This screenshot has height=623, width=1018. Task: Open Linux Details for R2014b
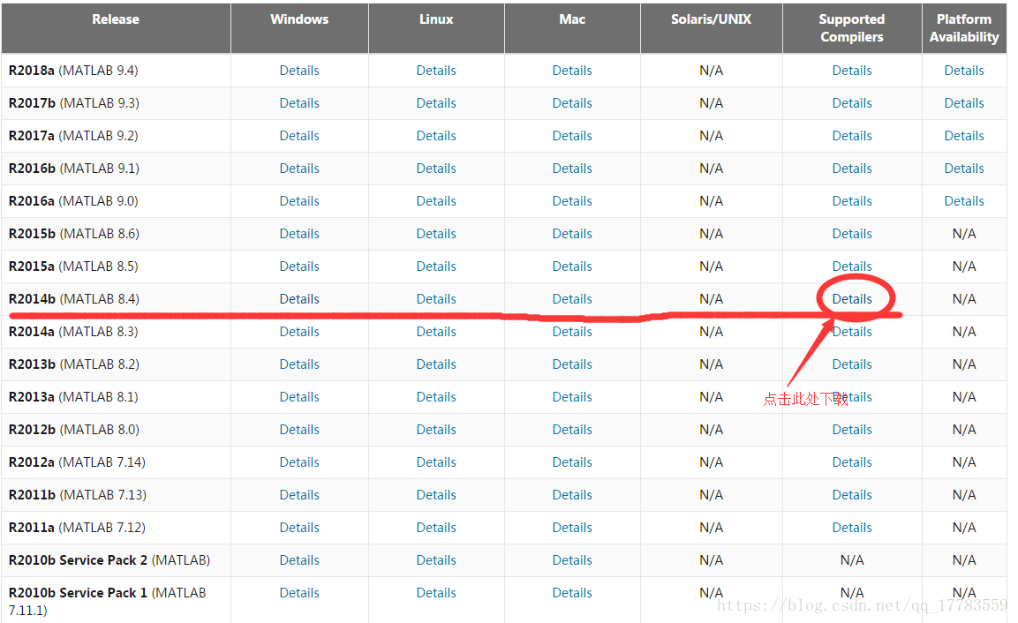(436, 299)
